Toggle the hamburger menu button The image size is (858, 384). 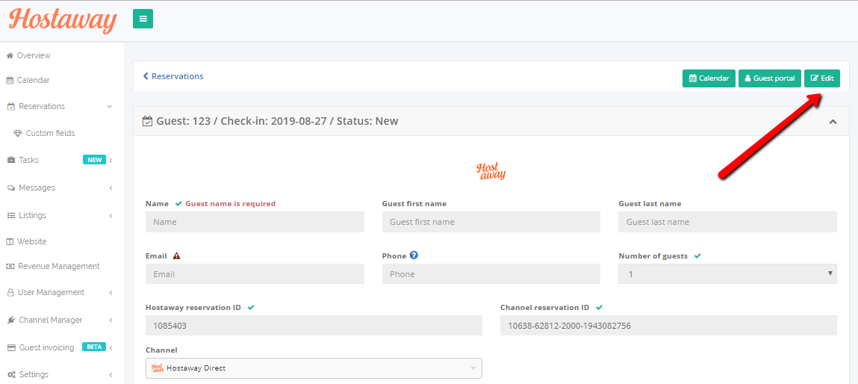pyautogui.click(x=143, y=19)
